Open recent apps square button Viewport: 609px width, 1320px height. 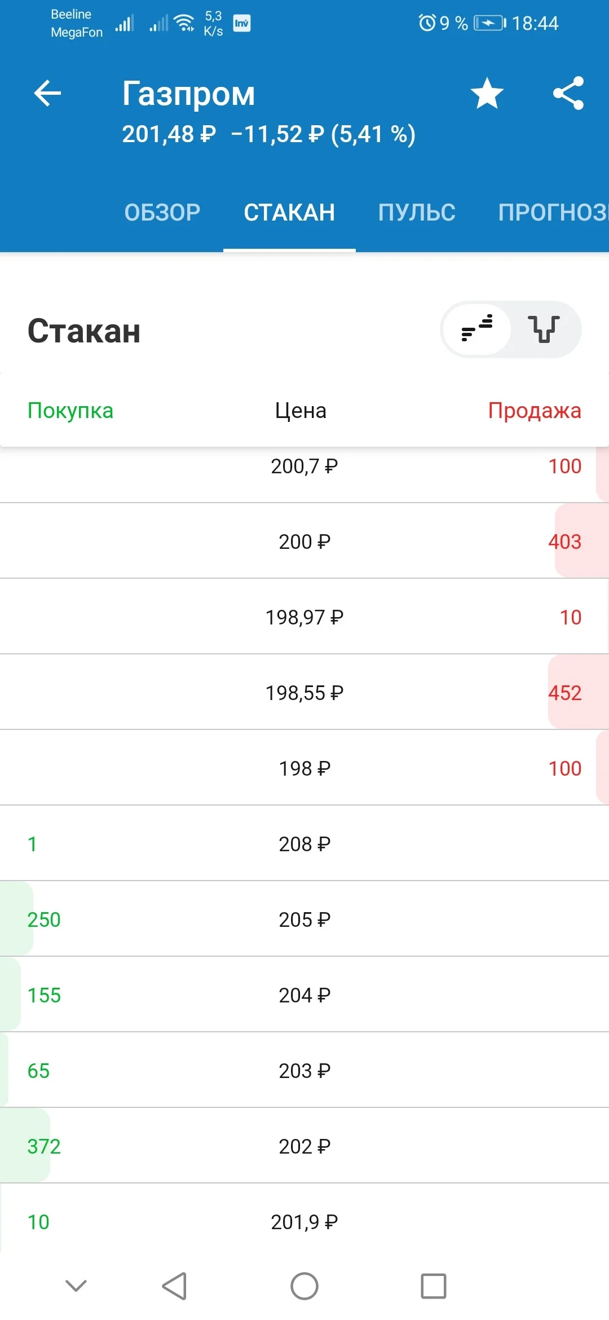coord(434,1286)
